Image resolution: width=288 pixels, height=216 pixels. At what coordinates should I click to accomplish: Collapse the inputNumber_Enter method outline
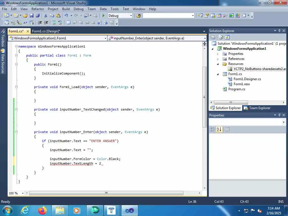click(16, 132)
